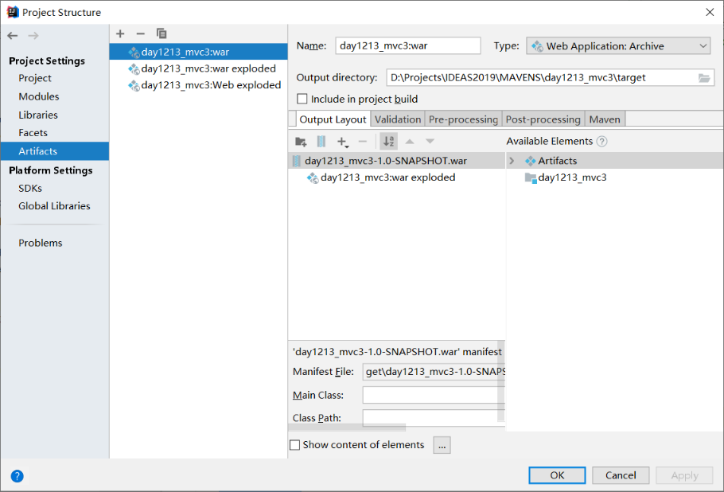Open Project settings section
Viewport: 724px width, 492px height.
coord(35,78)
